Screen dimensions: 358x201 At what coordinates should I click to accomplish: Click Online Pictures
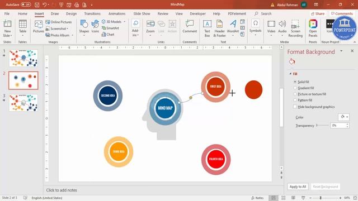click(59, 22)
